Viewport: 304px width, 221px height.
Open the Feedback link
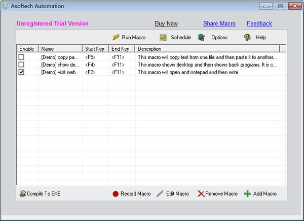tap(259, 23)
